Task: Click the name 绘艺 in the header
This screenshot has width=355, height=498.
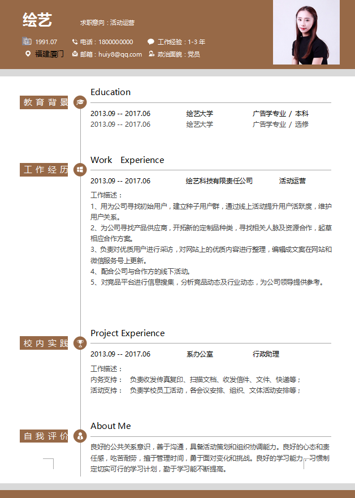Action: point(37,20)
